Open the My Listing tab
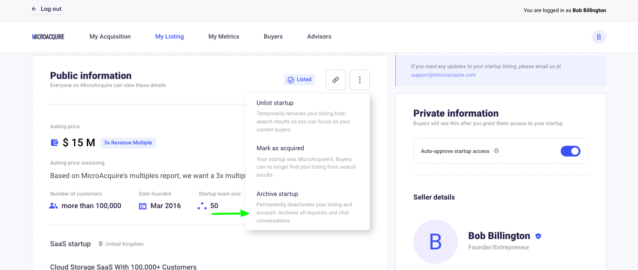This screenshot has height=270, width=638. 169,37
